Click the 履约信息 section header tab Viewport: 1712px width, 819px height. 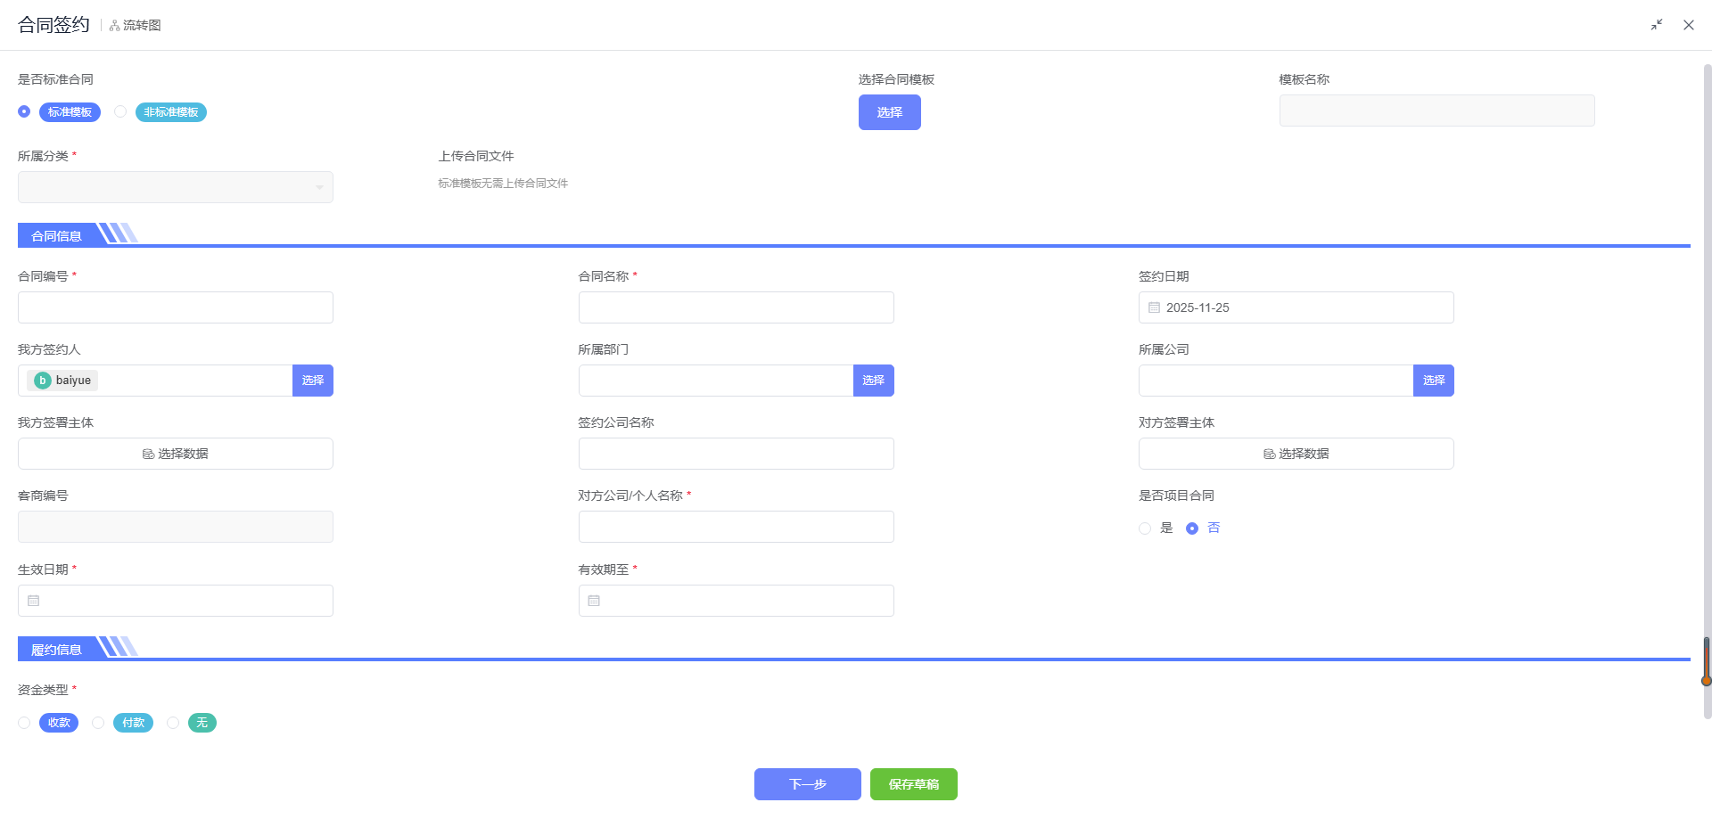[x=56, y=650]
